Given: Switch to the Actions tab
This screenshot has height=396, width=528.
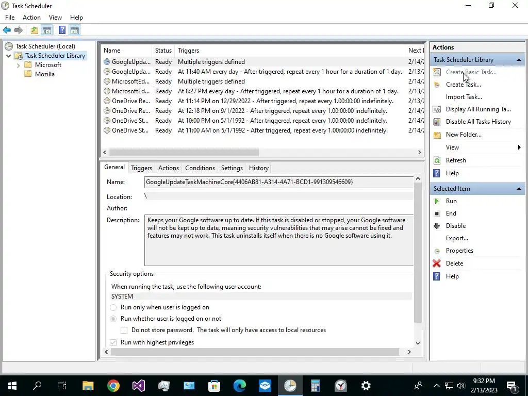Looking at the screenshot, I should tap(169, 168).
